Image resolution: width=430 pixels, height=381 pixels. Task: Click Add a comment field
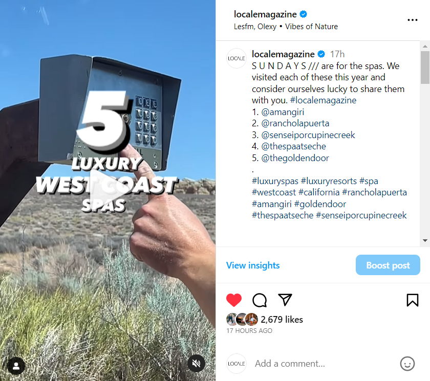pos(324,364)
